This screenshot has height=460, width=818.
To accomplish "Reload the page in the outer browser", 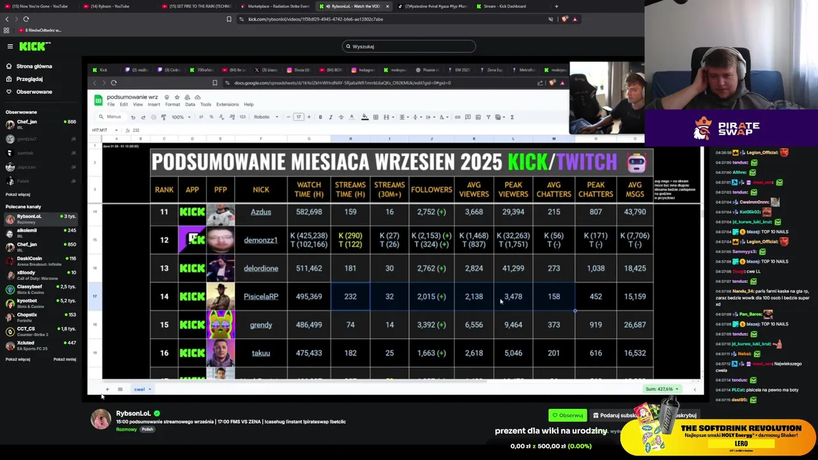I will pos(26,19).
